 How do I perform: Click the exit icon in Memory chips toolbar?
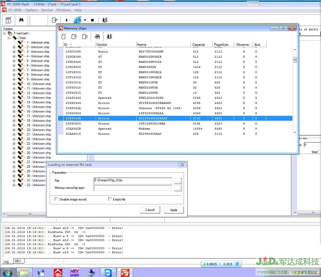click(109, 36)
